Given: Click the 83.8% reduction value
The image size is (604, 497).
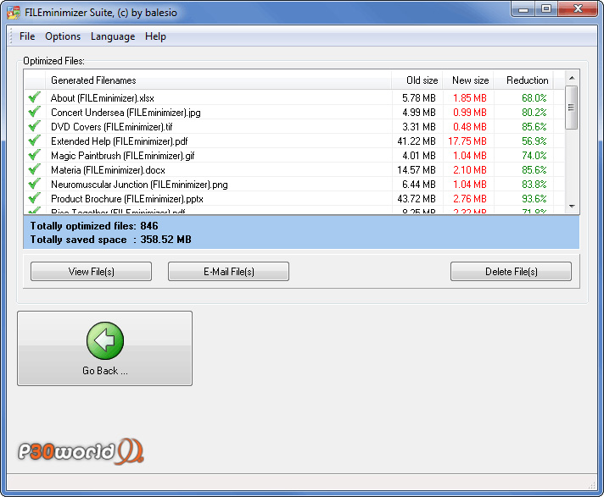Looking at the screenshot, I should [x=534, y=184].
